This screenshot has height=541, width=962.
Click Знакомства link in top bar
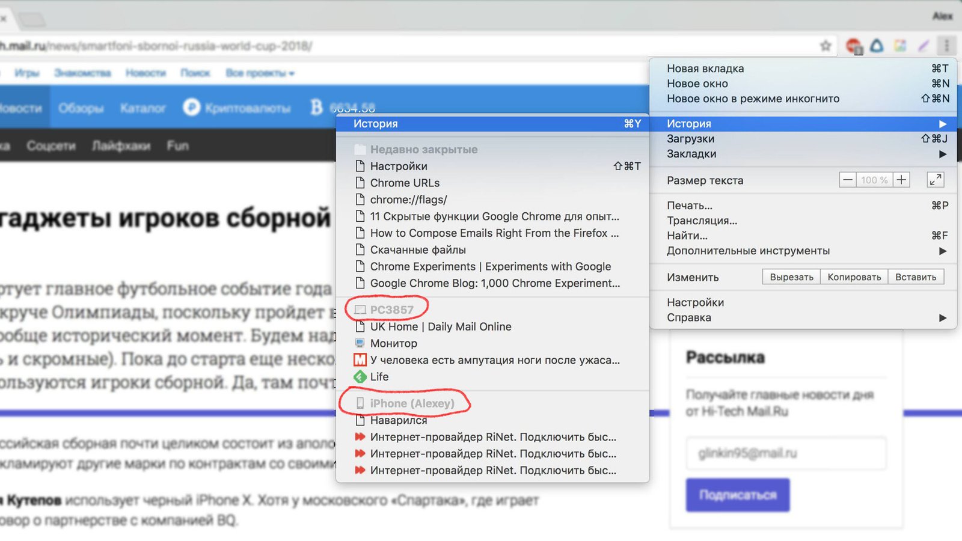coord(82,73)
